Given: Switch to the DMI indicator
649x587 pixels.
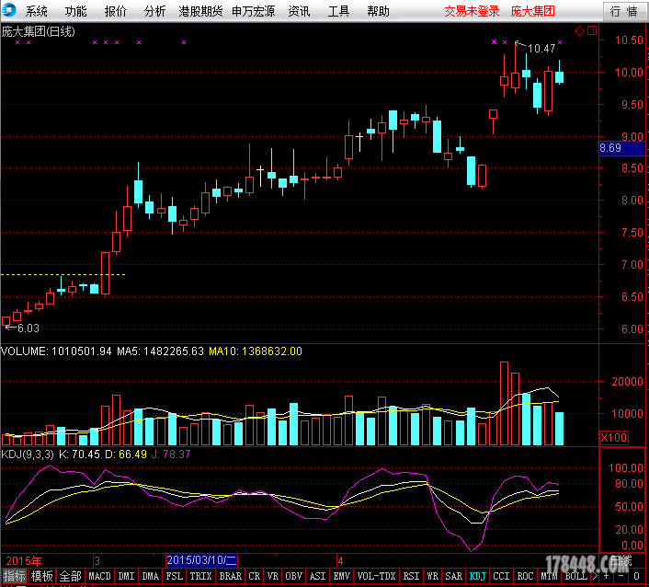Looking at the screenshot, I should click(126, 576).
